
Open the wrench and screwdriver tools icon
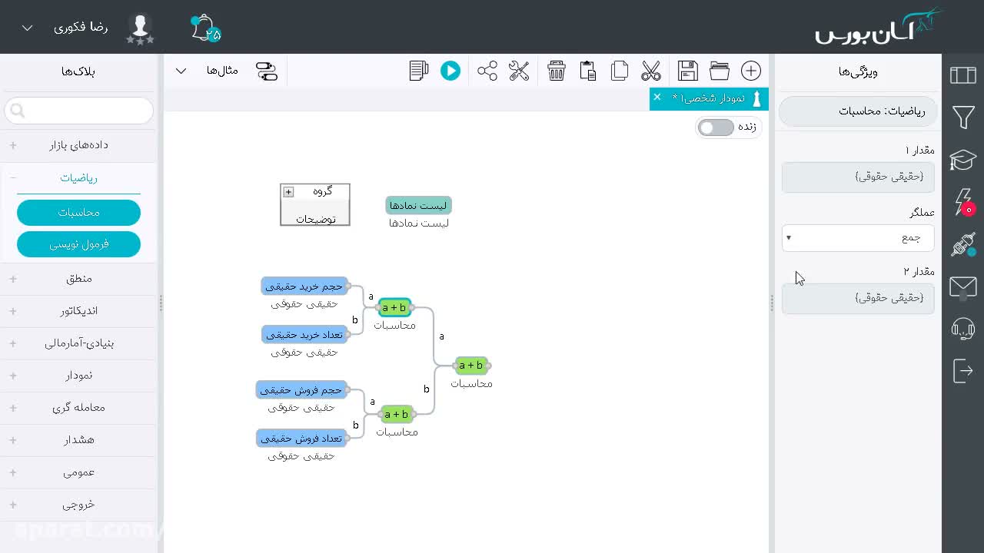coord(519,71)
